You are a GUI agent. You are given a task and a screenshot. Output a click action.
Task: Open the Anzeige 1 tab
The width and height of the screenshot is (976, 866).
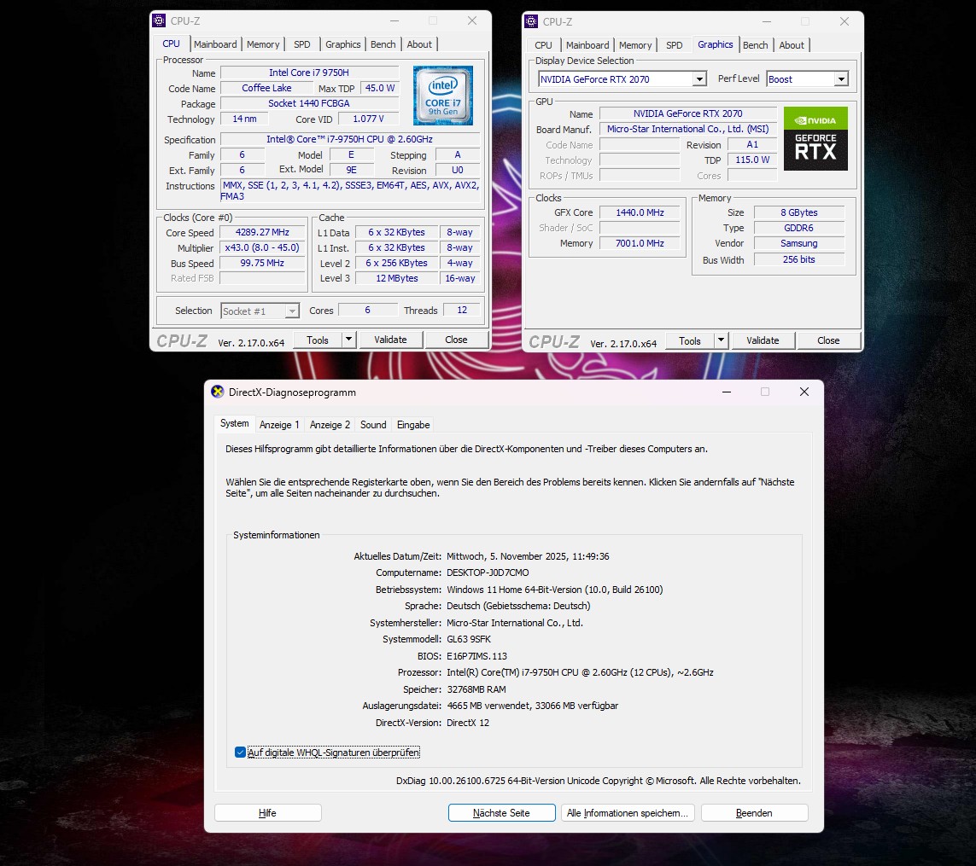point(279,424)
